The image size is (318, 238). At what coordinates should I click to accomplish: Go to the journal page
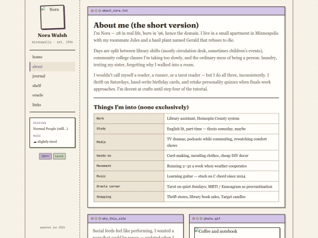52,76
